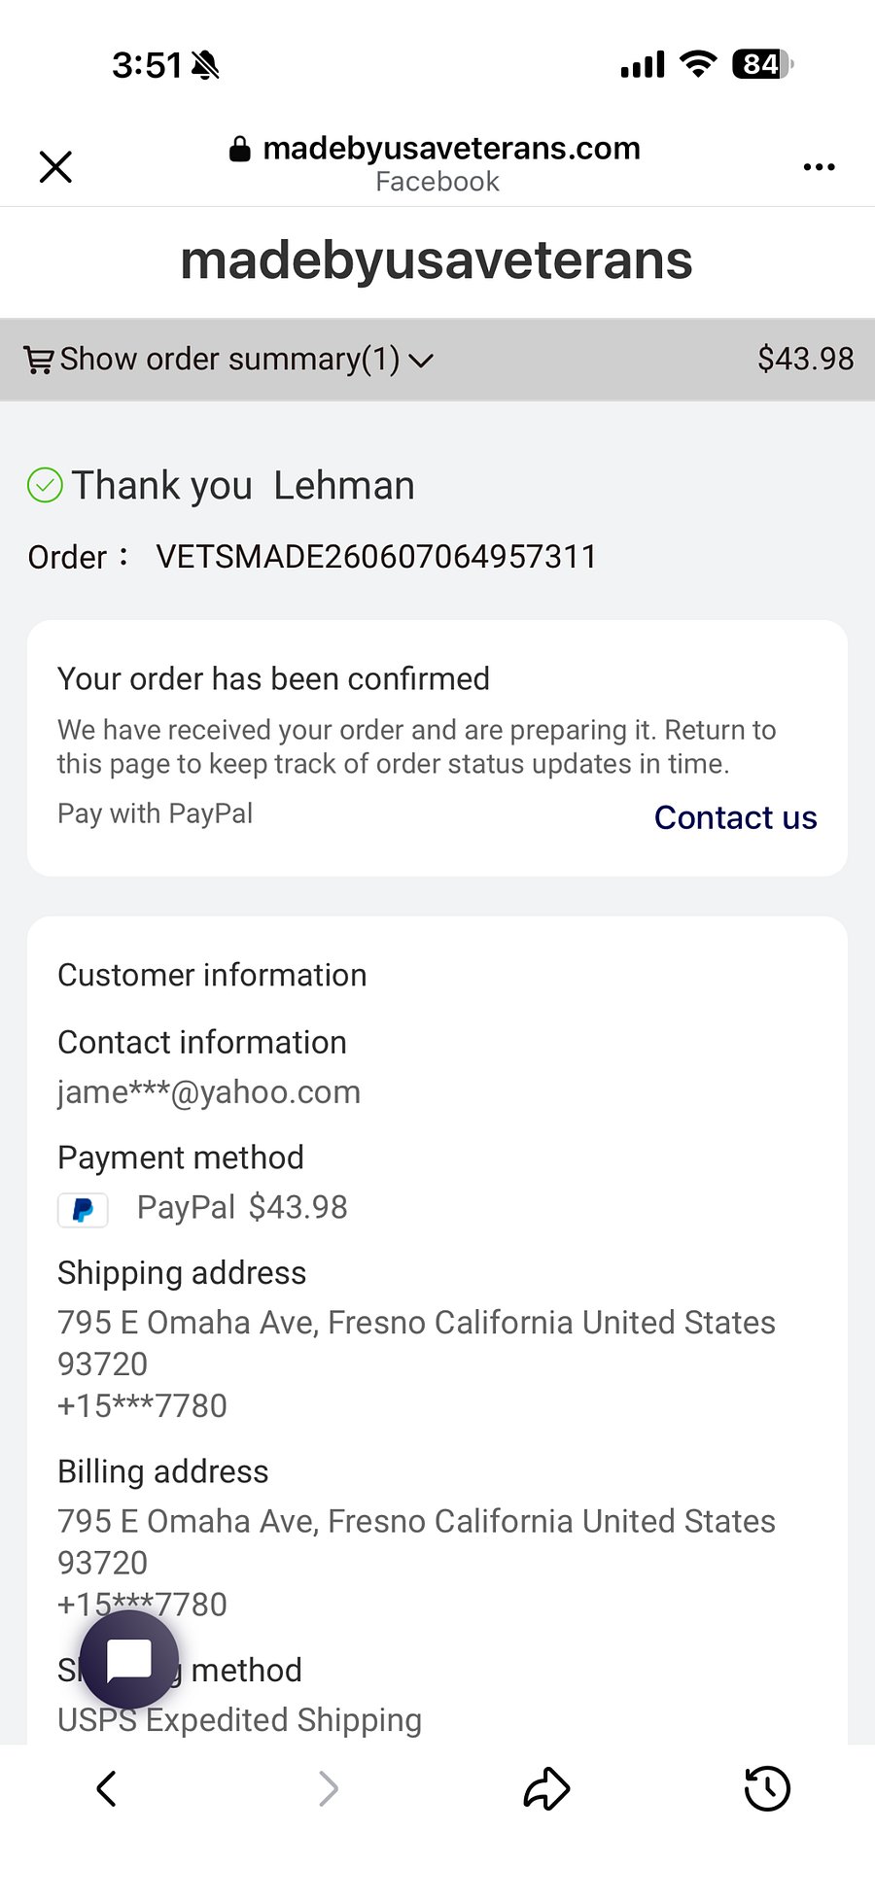875x1900 pixels.
Task: Tap the shopping cart icon
Action: coord(39,360)
